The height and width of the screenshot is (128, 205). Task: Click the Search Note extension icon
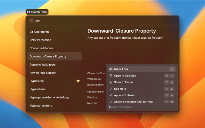click(x=29, y=12)
